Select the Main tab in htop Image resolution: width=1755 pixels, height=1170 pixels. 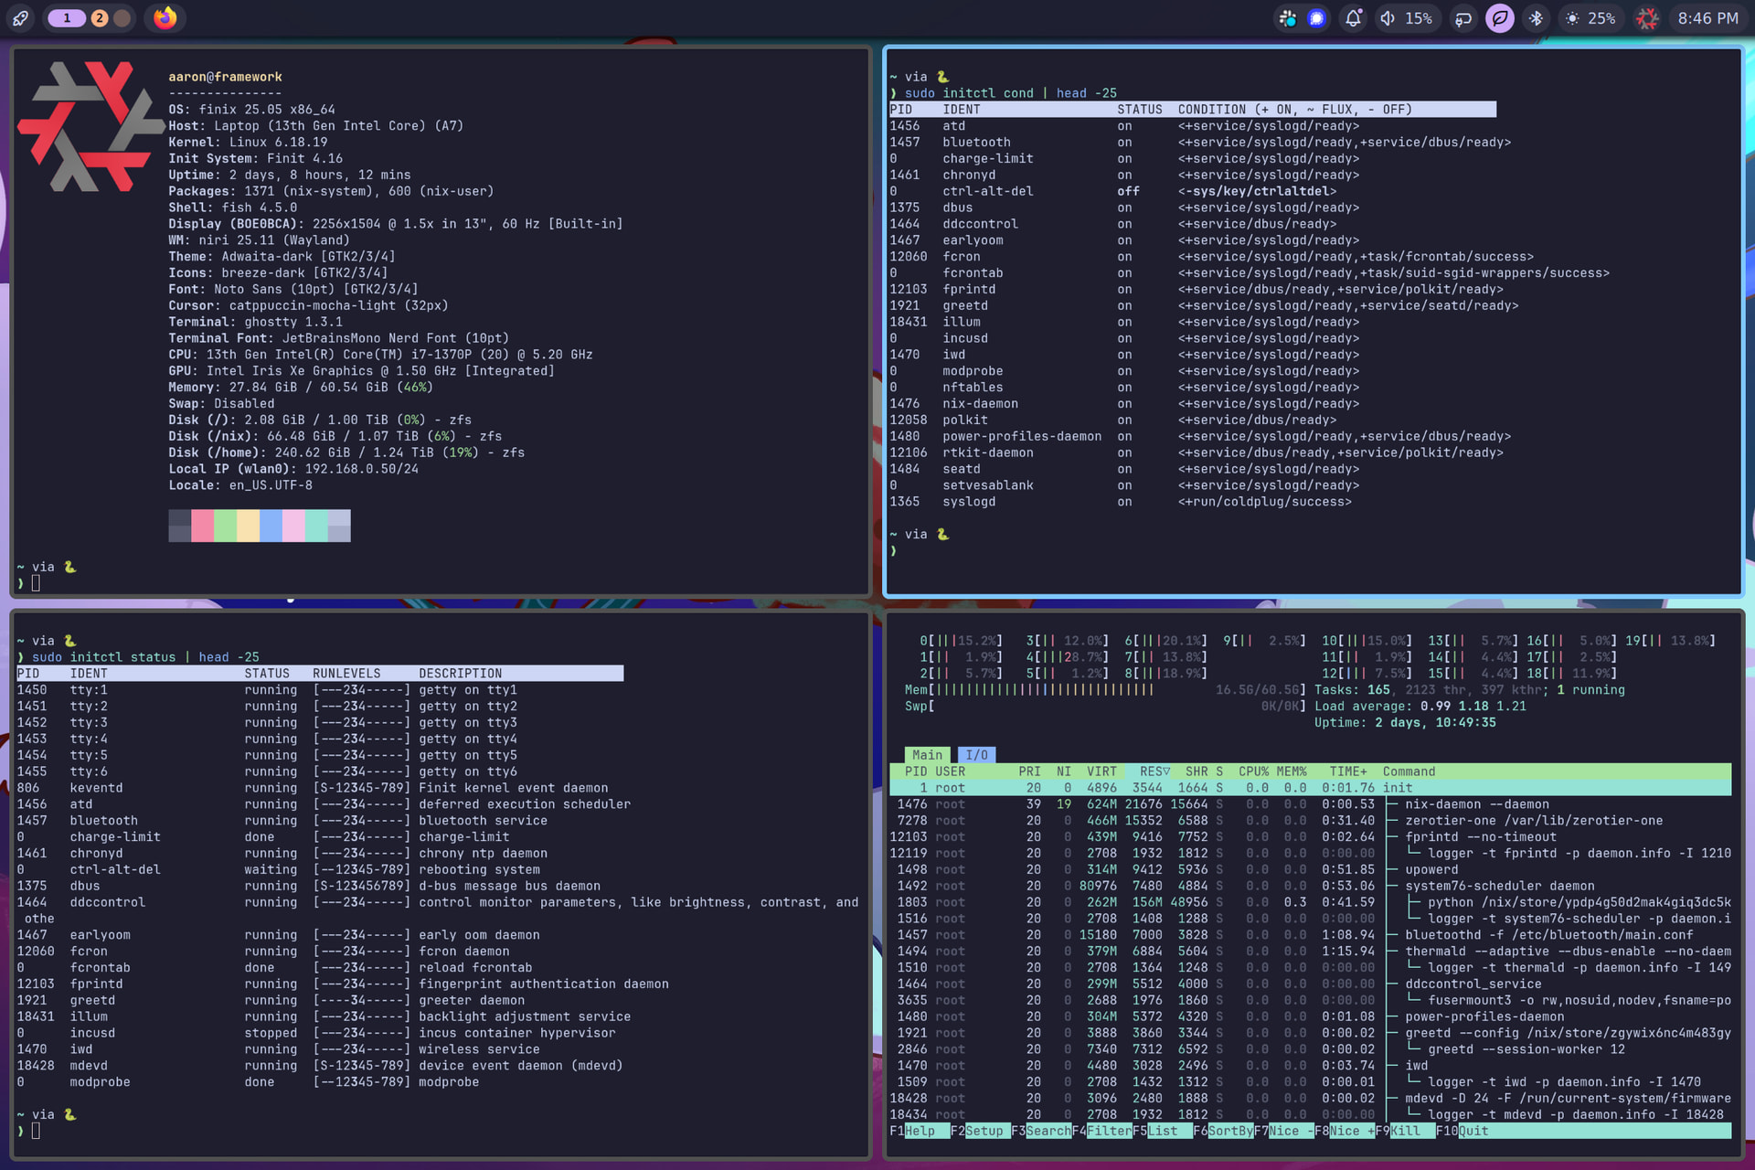927,755
